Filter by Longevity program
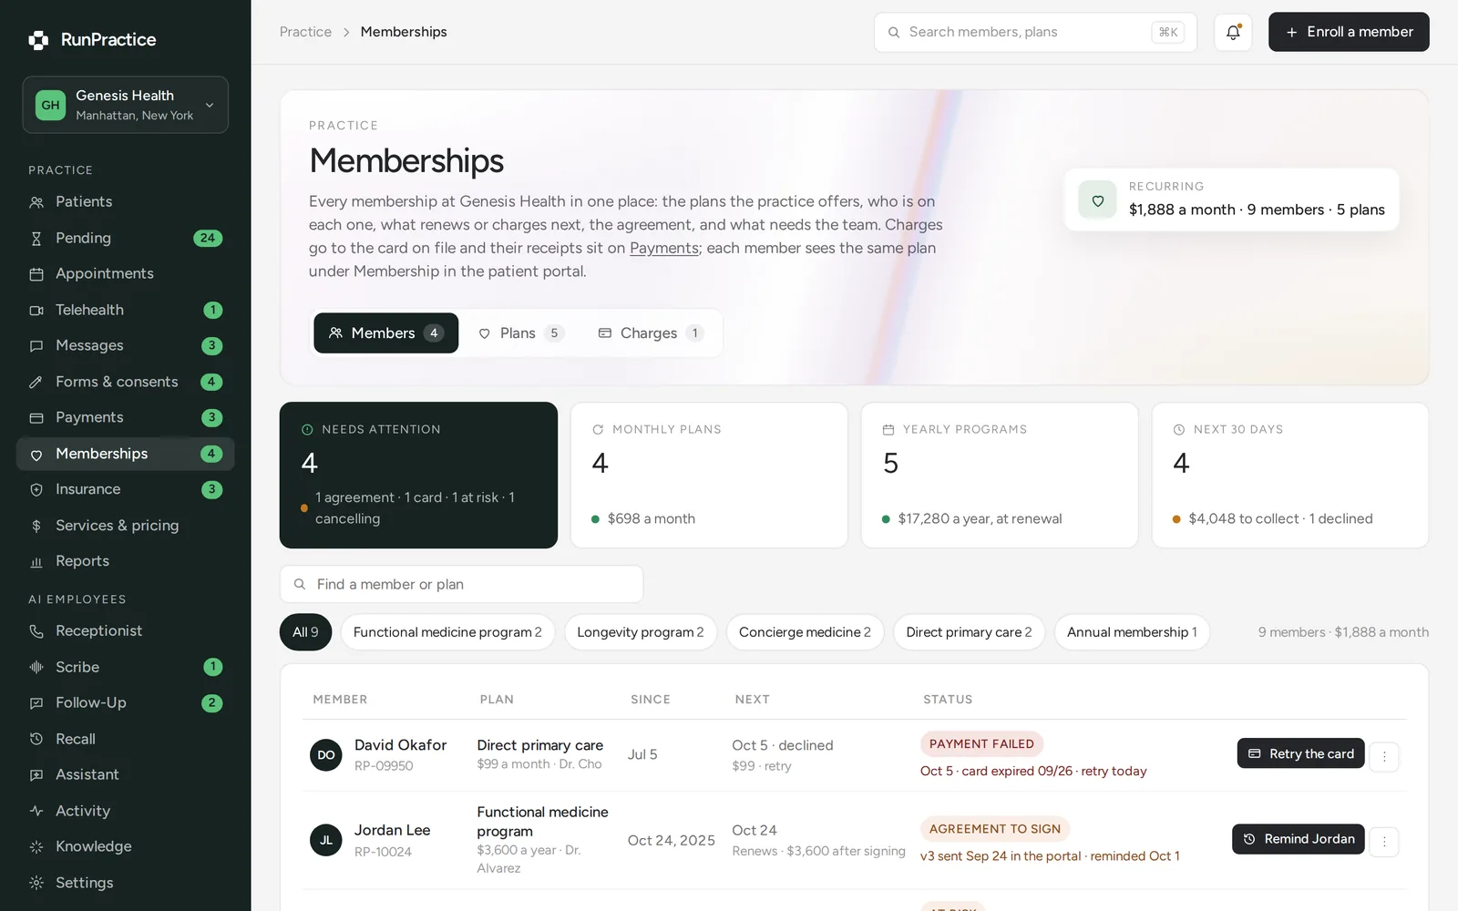 pos(641,632)
